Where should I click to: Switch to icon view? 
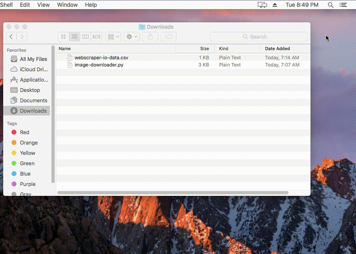[x=63, y=37]
